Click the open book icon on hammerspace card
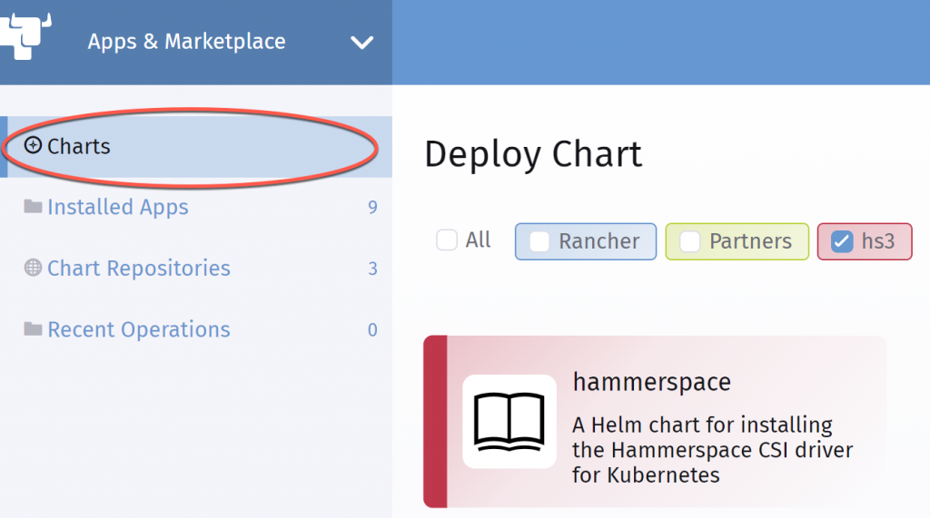 point(509,422)
